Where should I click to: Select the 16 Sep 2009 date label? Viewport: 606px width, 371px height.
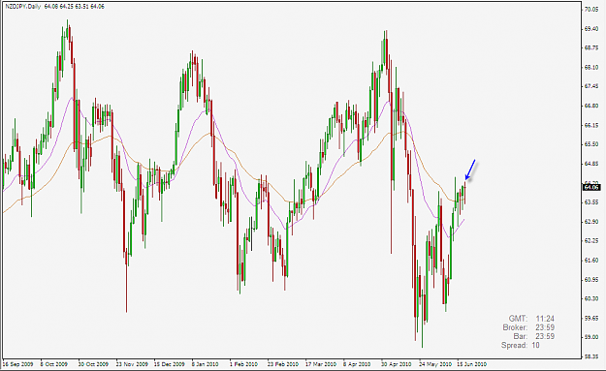tap(18, 364)
